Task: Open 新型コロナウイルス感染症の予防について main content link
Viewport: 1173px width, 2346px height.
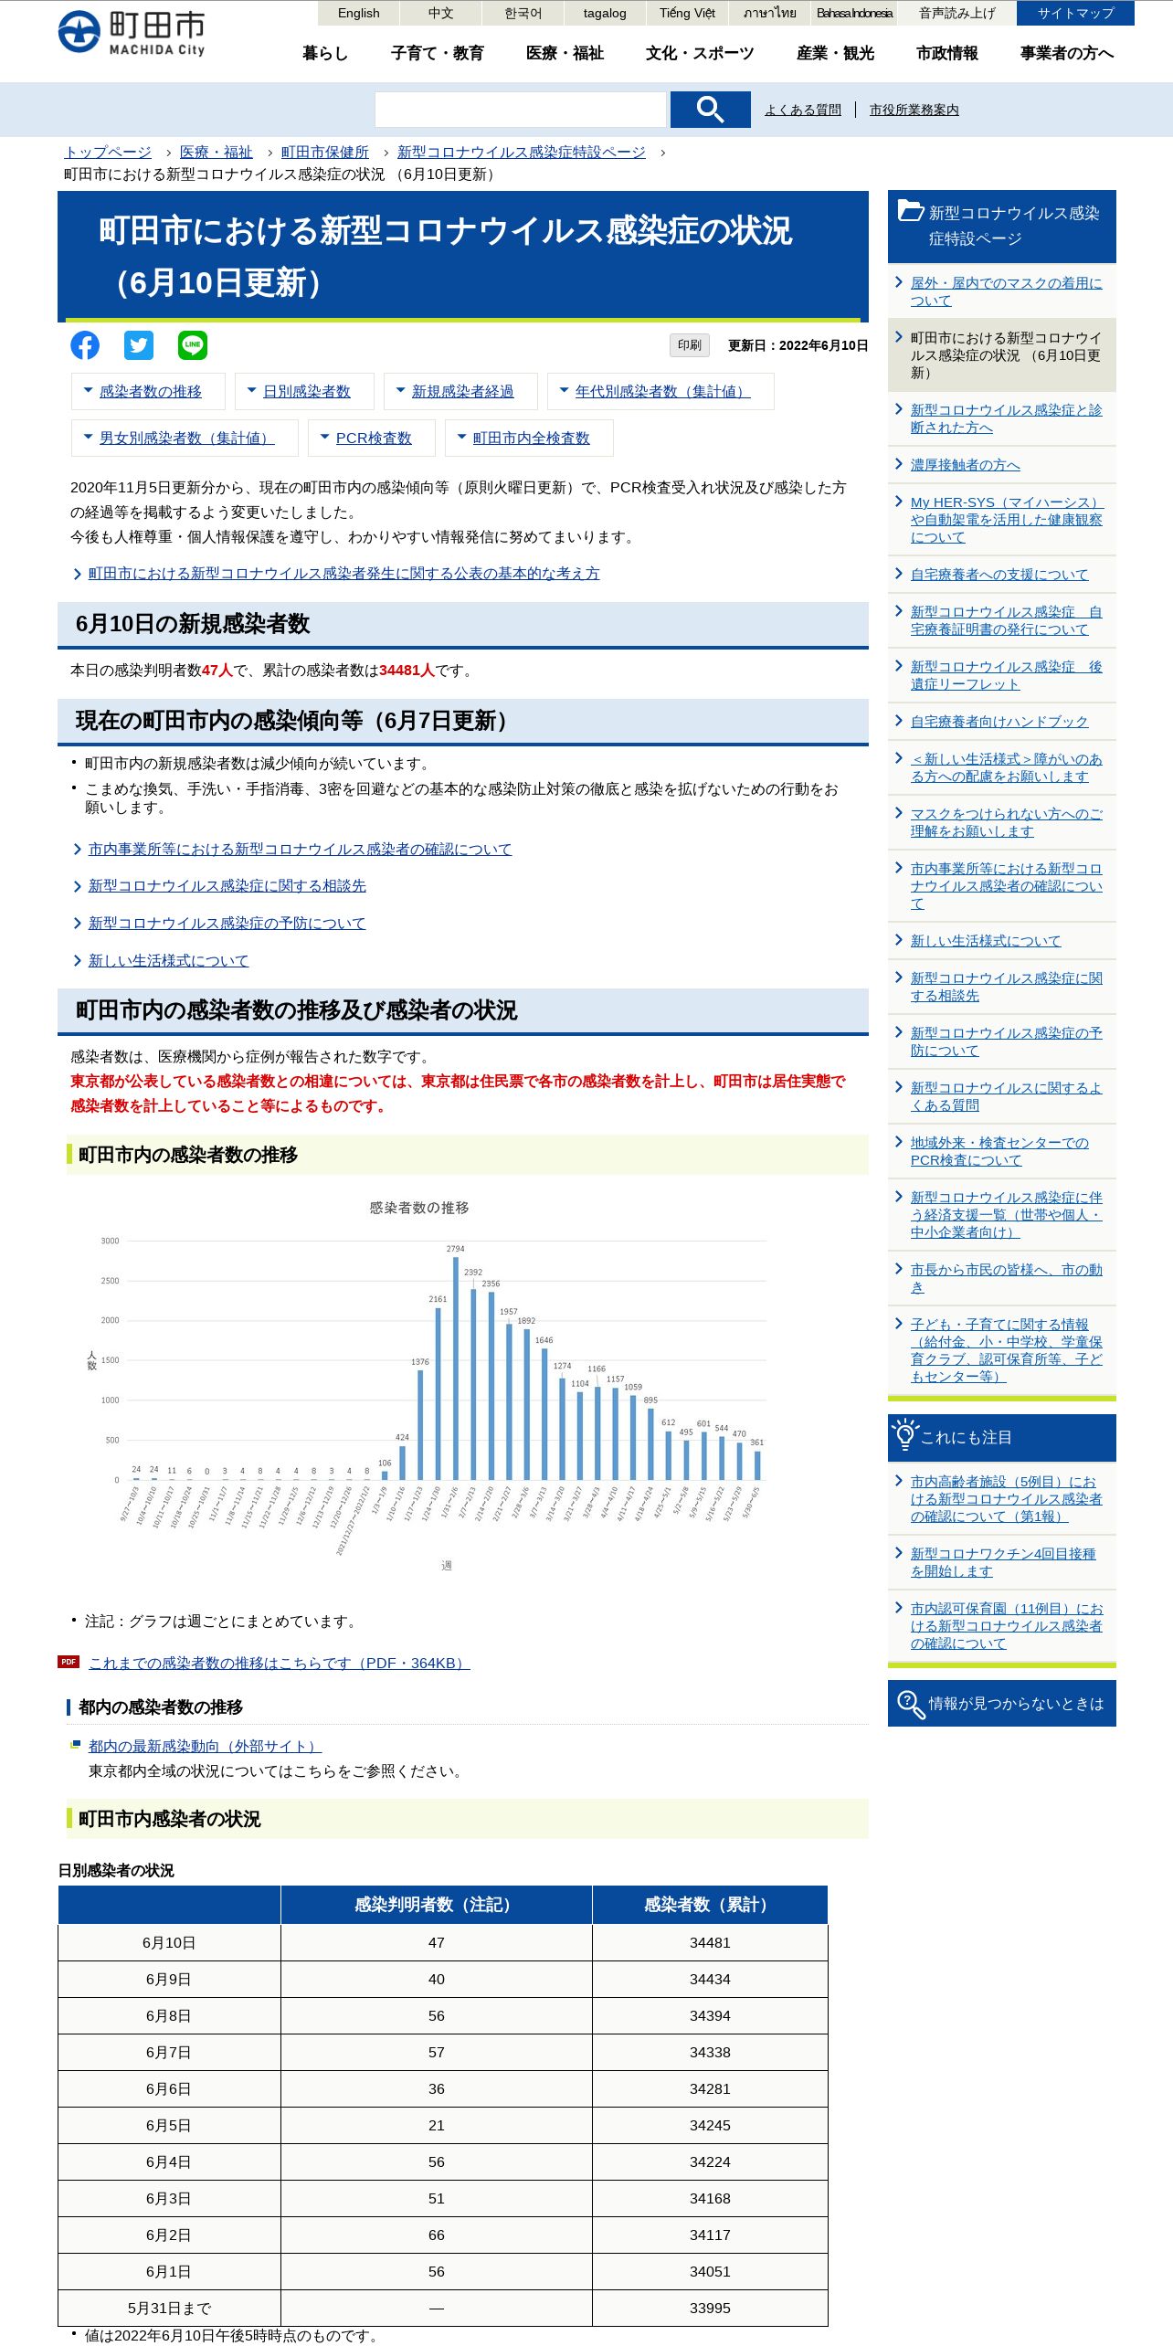Action: point(227,923)
